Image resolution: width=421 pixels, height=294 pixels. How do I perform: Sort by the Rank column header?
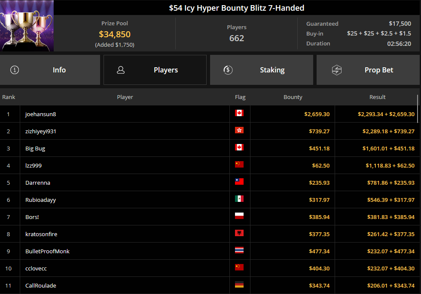point(9,97)
